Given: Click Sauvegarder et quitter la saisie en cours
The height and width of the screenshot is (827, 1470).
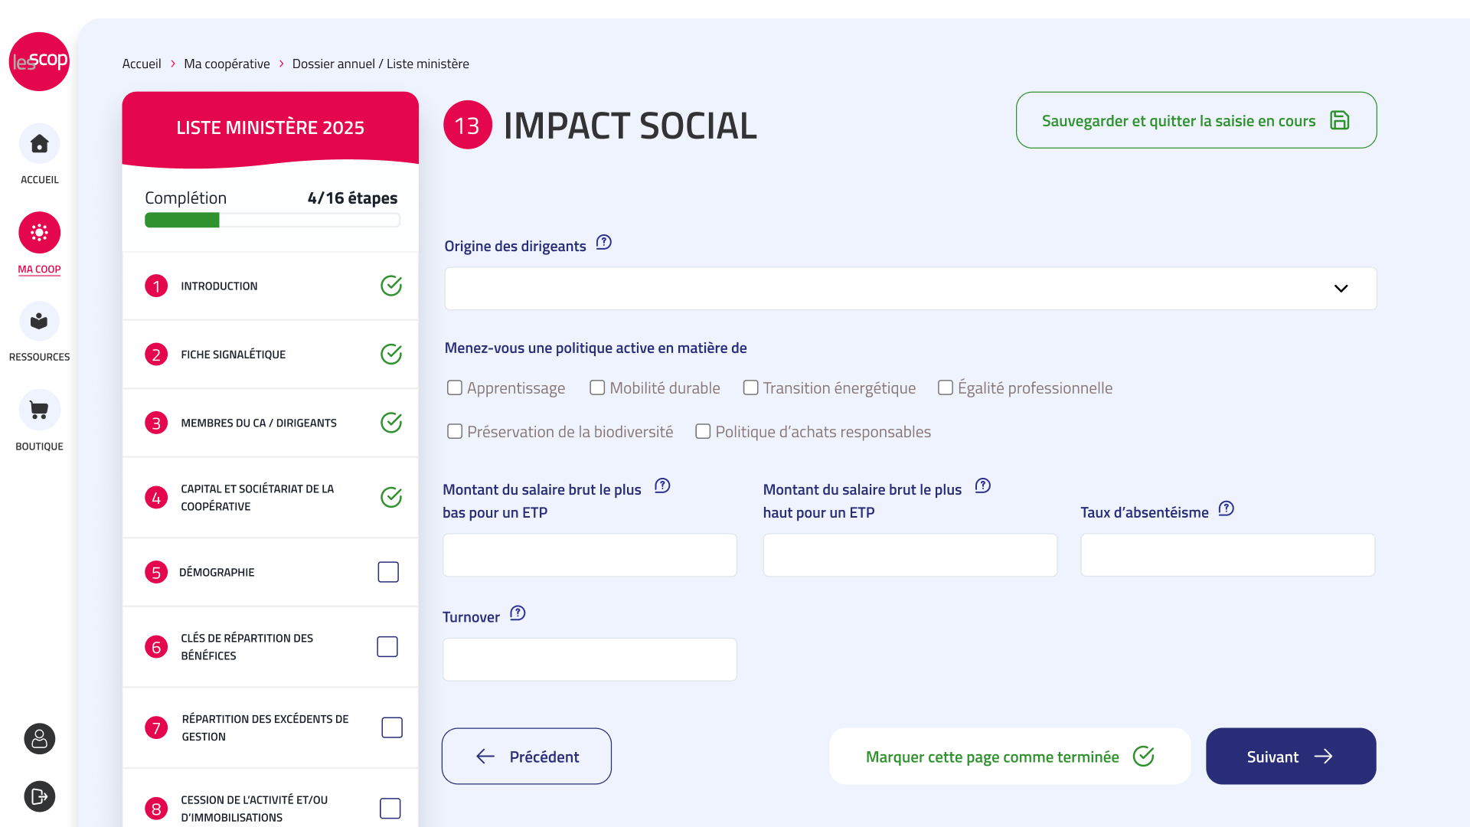Looking at the screenshot, I should (x=1195, y=120).
